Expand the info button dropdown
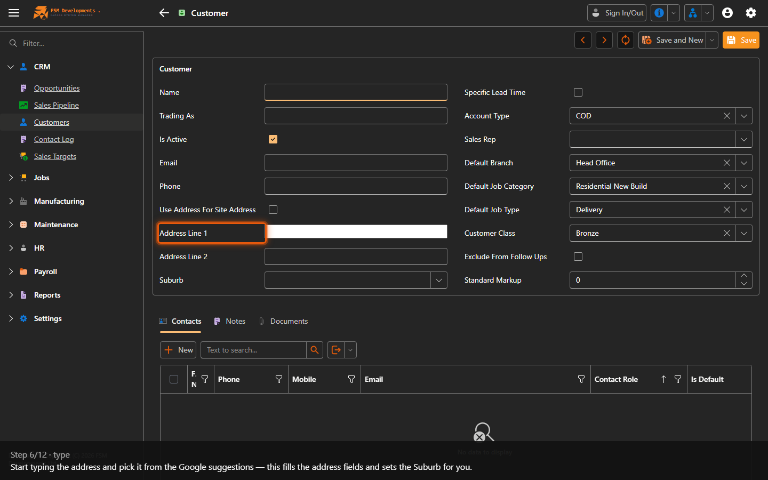This screenshot has height=480, width=768. click(674, 13)
